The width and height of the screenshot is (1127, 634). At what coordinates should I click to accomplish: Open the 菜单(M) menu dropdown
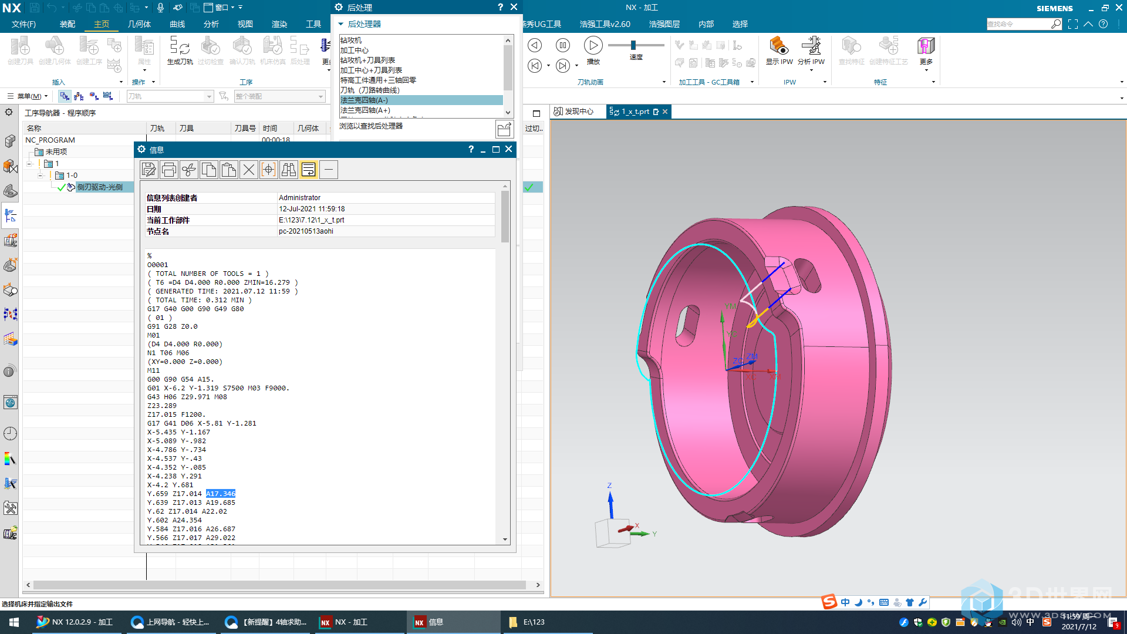pos(28,96)
